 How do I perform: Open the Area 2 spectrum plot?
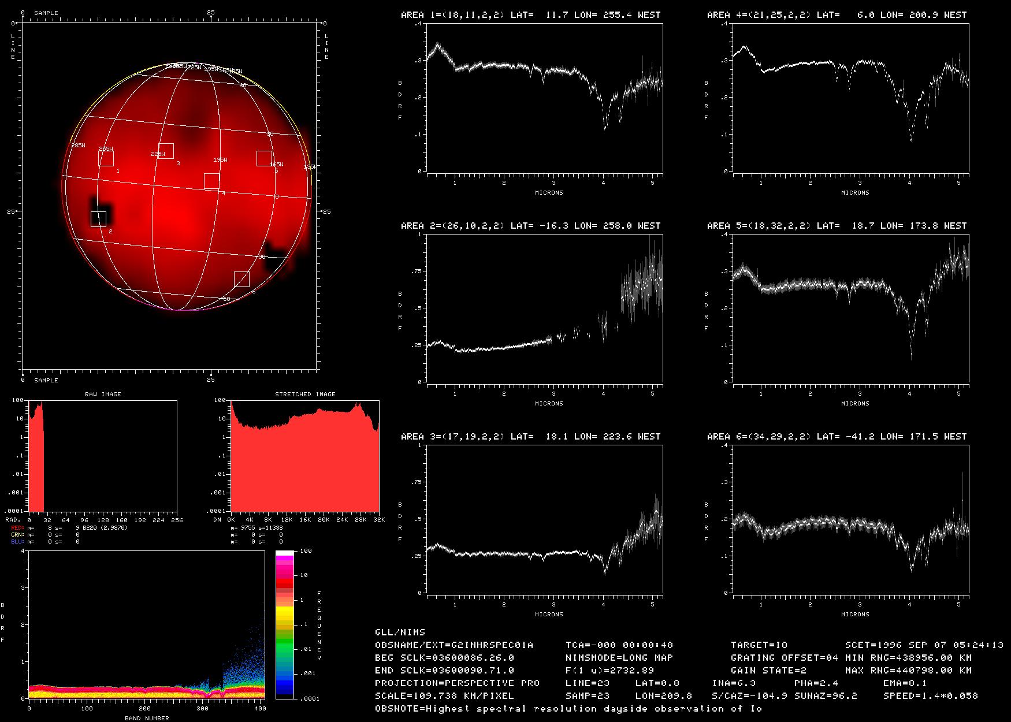(545, 308)
